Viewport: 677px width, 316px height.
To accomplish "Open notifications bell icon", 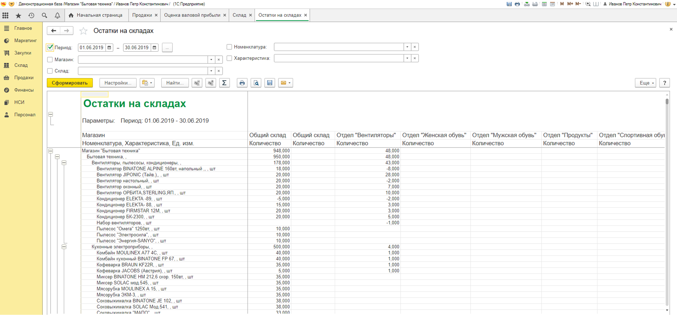I will pos(57,16).
